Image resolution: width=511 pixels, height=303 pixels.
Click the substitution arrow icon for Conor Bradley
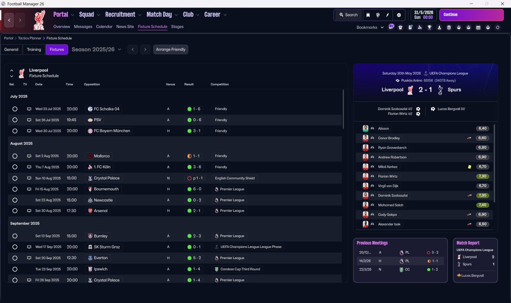tap(469, 138)
